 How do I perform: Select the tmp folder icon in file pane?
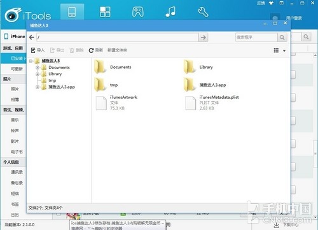pos(100,85)
